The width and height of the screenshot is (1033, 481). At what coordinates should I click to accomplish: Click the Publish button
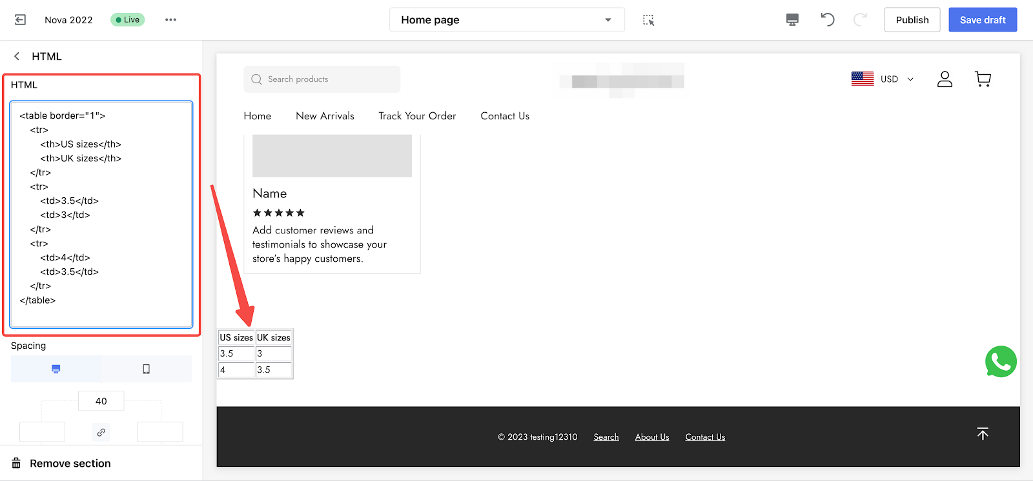pos(912,20)
